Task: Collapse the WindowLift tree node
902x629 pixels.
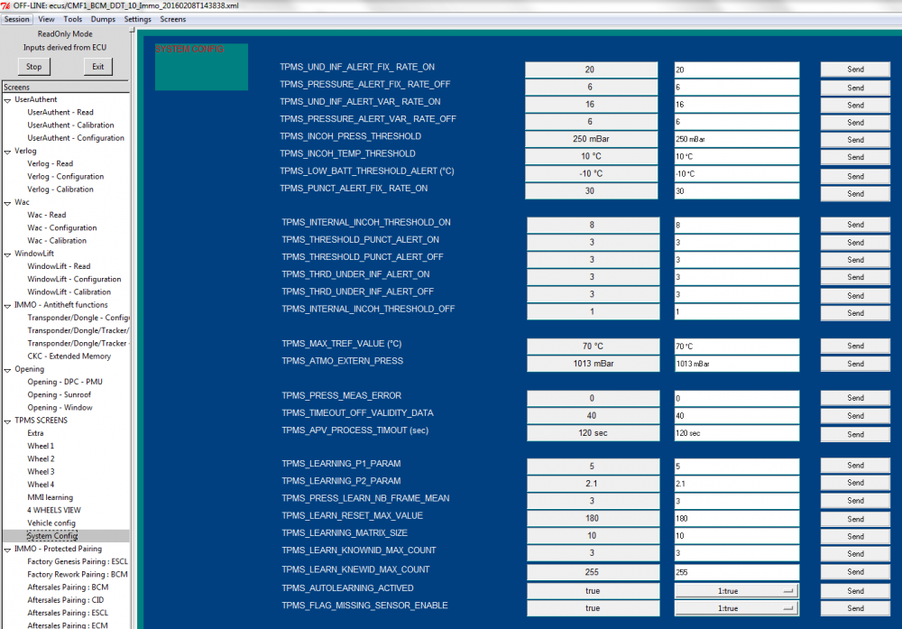Action: (7, 254)
